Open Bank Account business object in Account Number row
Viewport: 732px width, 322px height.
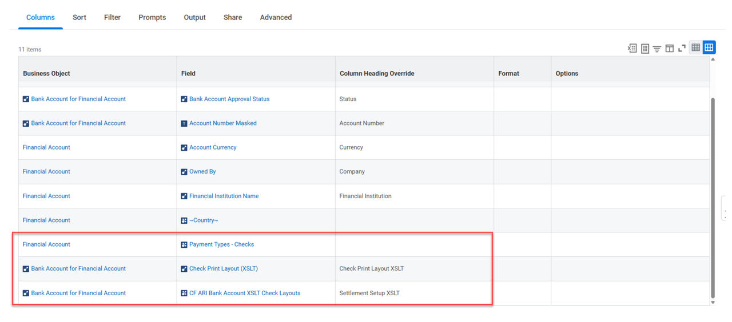point(78,123)
